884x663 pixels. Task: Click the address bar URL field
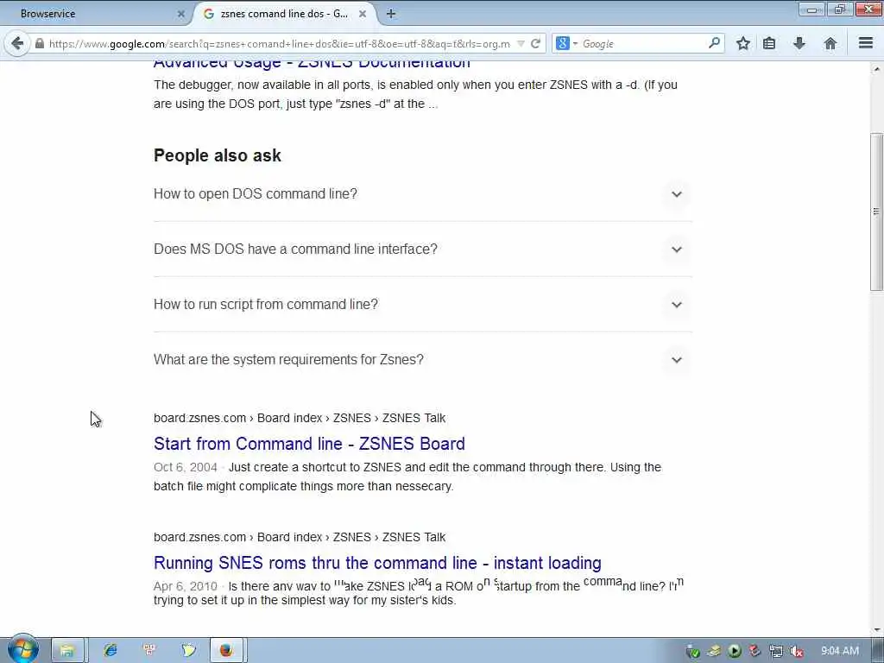[x=280, y=43]
